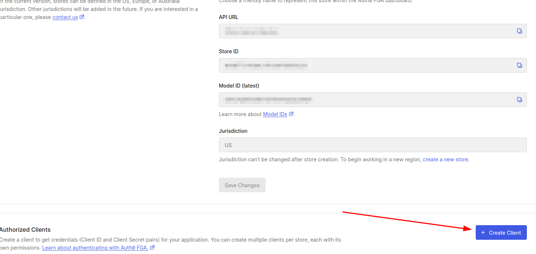Image resolution: width=536 pixels, height=254 pixels.
Task: Click the plus icon in the Create Client button
Action: pyautogui.click(x=483, y=232)
